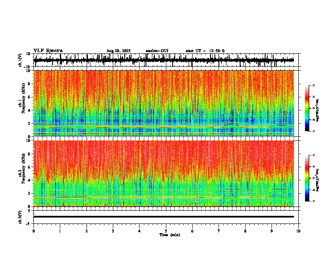Click the time axis tick label "5"
Screen dimensions: 336x259
coord(166,231)
